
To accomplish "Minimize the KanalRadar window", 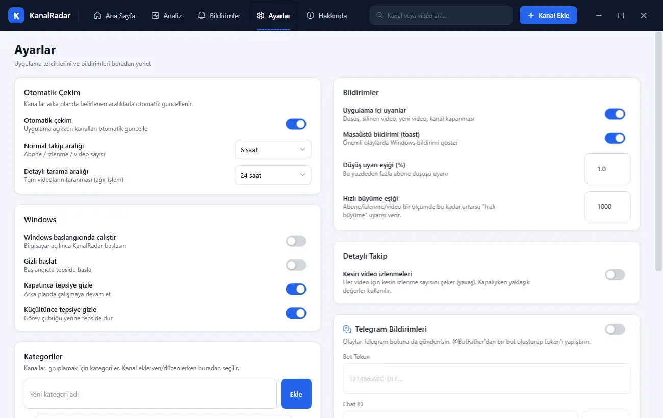I will [598, 16].
